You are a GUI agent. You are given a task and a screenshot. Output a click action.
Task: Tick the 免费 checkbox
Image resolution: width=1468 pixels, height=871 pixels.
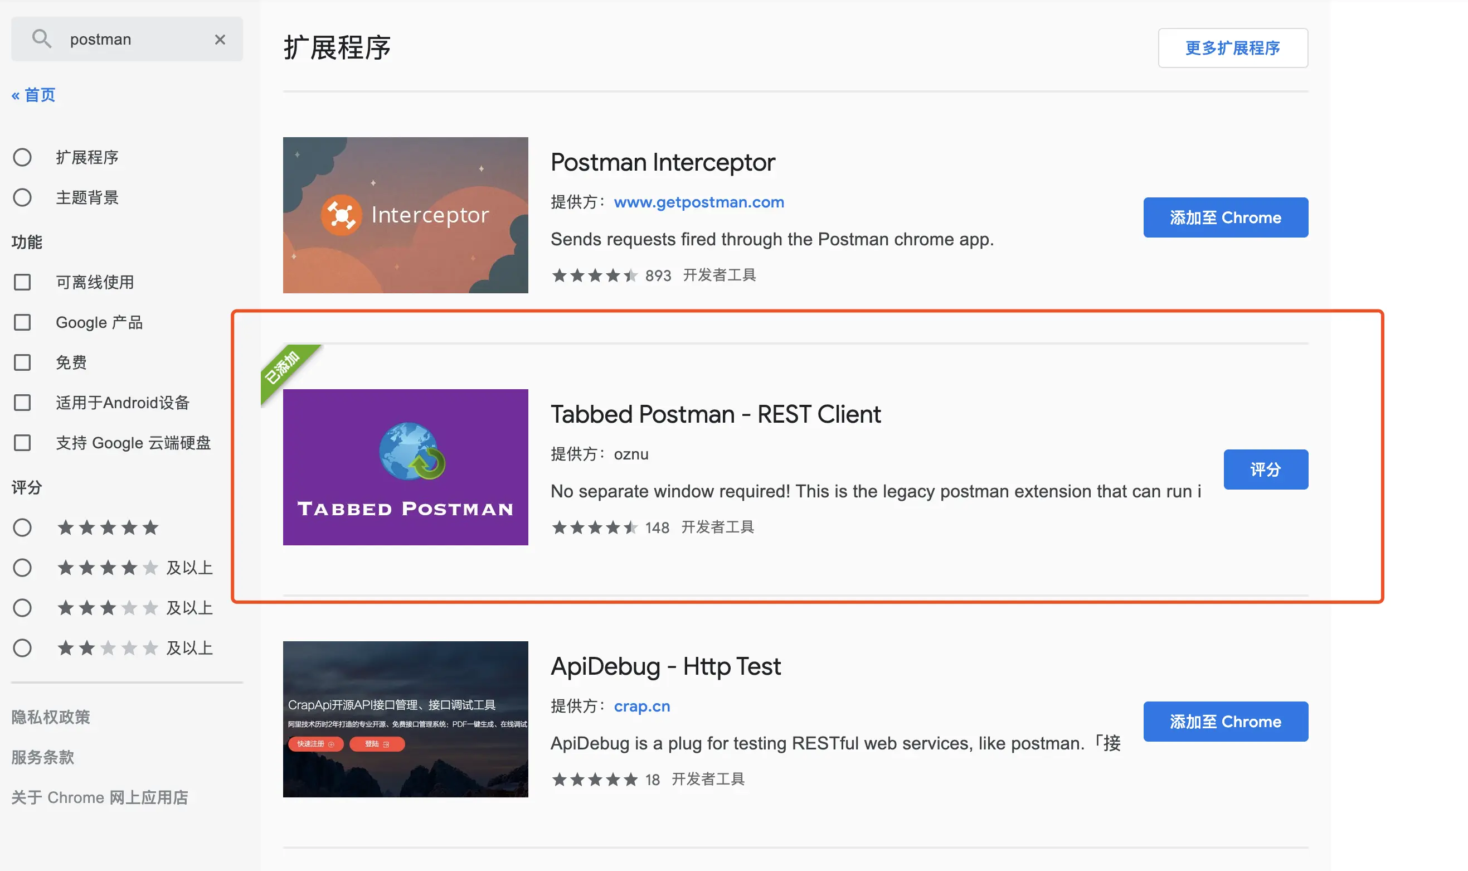pyautogui.click(x=22, y=362)
